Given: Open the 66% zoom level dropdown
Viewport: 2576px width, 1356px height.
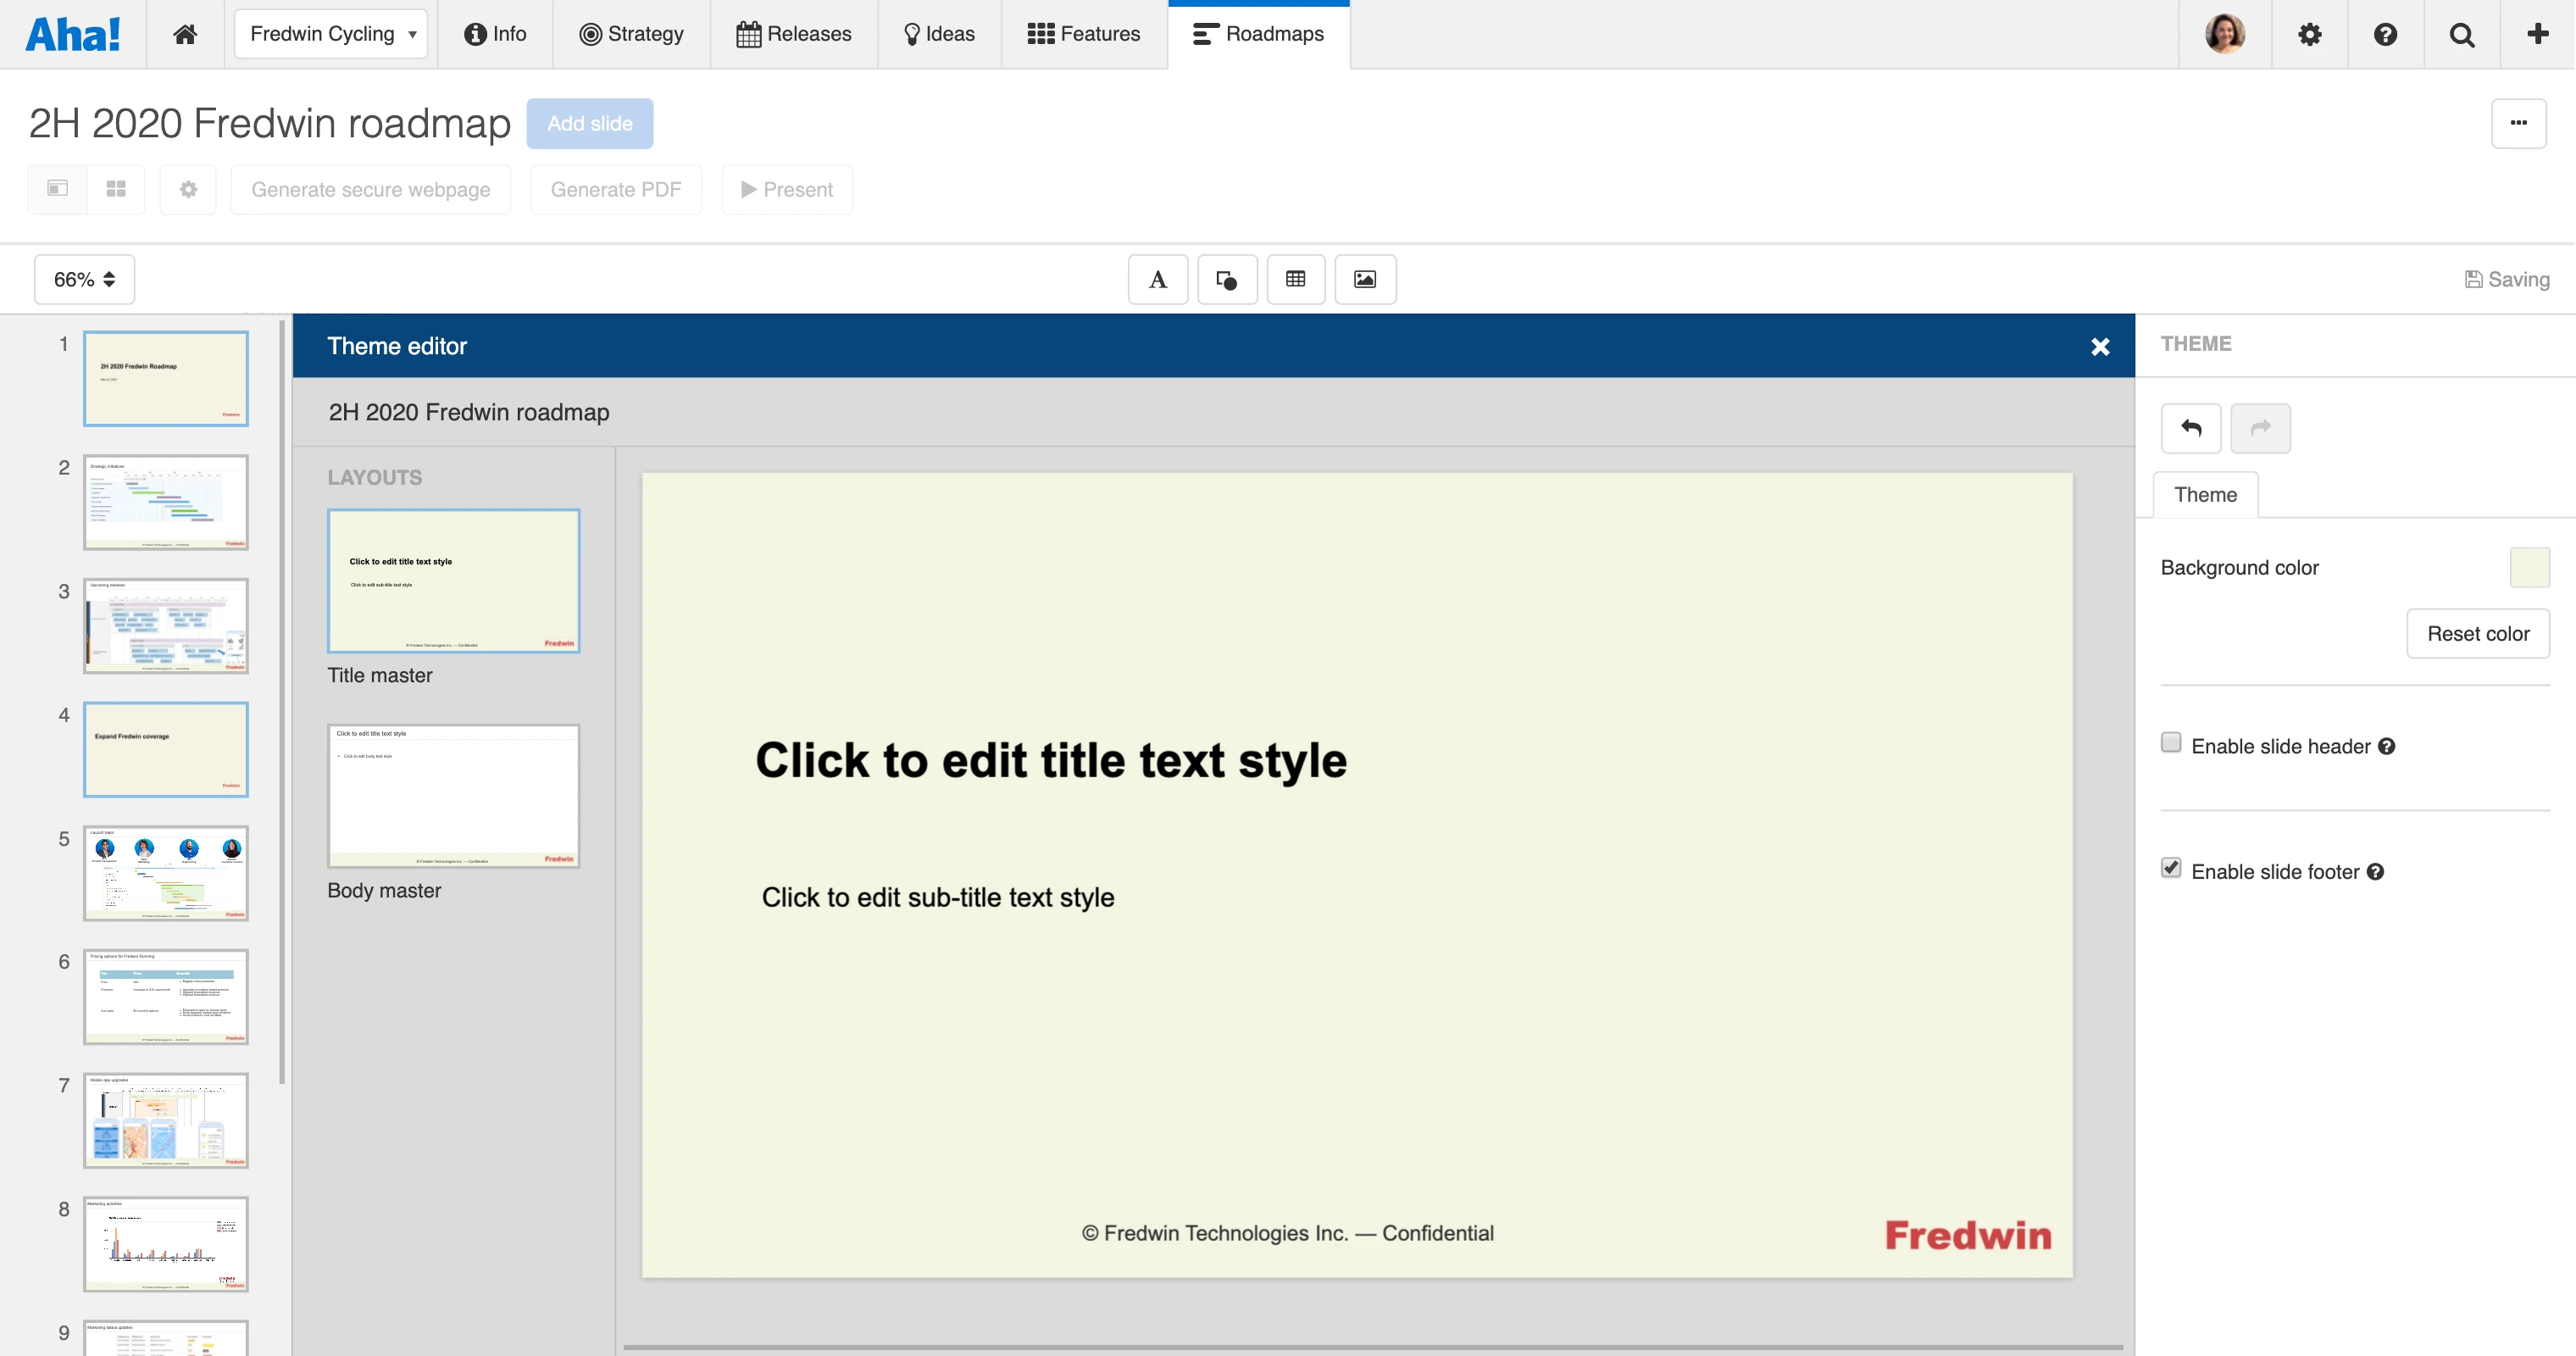Looking at the screenshot, I should [x=84, y=279].
